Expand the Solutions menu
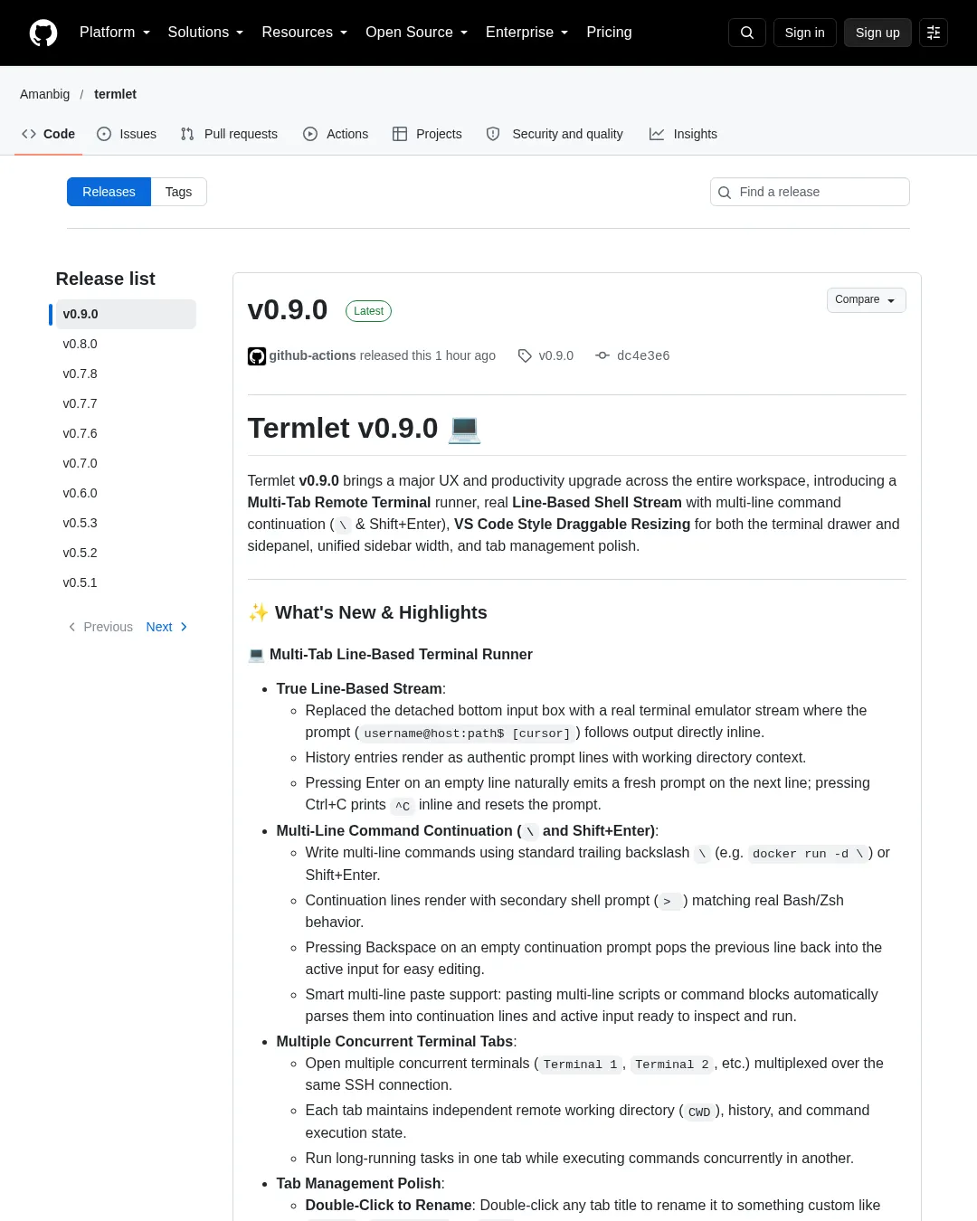Screen dimensions: 977x1221 click(205, 33)
